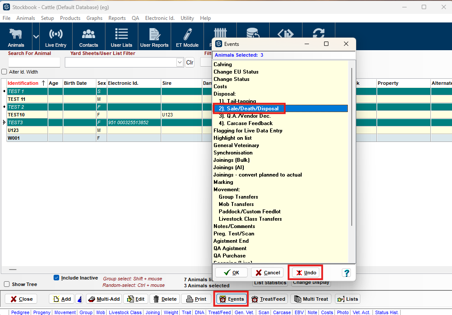The image size is (452, 315).
Task: Switch to the Pedigree tab
Action: tap(20, 312)
